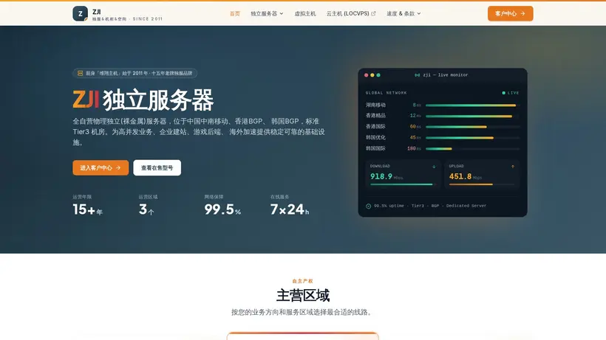Expand the 速度 & 条款 dropdown menu
The height and width of the screenshot is (340, 606).
click(x=404, y=13)
